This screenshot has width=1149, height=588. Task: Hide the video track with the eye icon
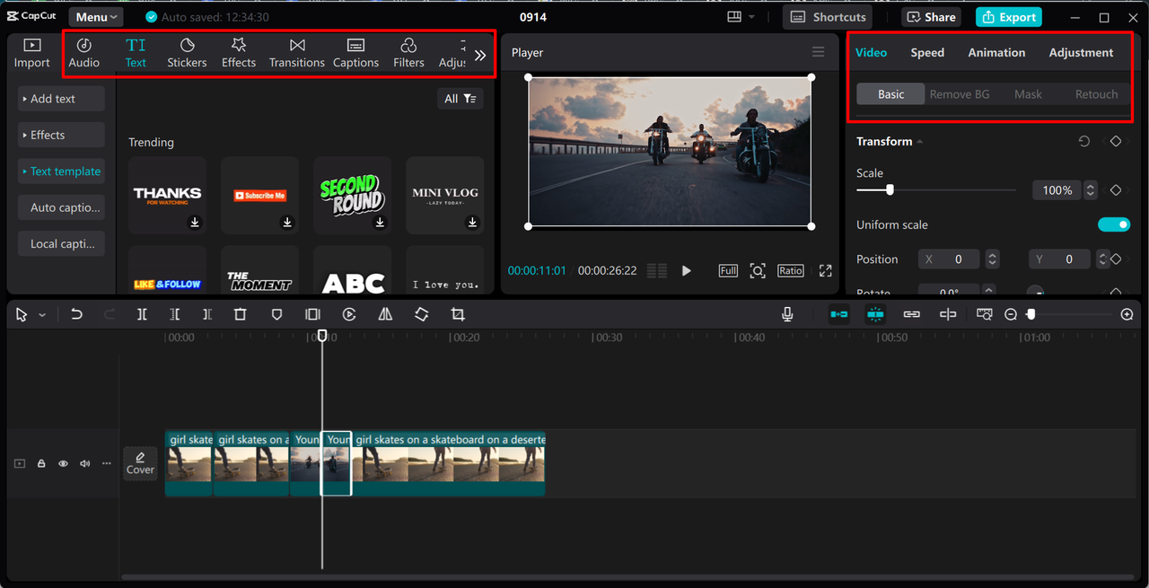click(63, 464)
